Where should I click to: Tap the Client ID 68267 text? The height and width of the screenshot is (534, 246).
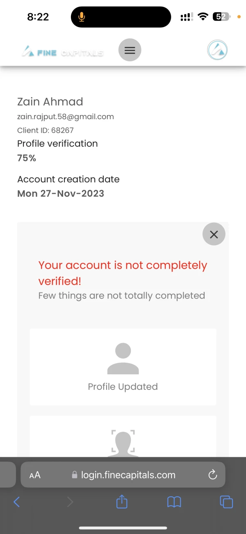(46, 130)
